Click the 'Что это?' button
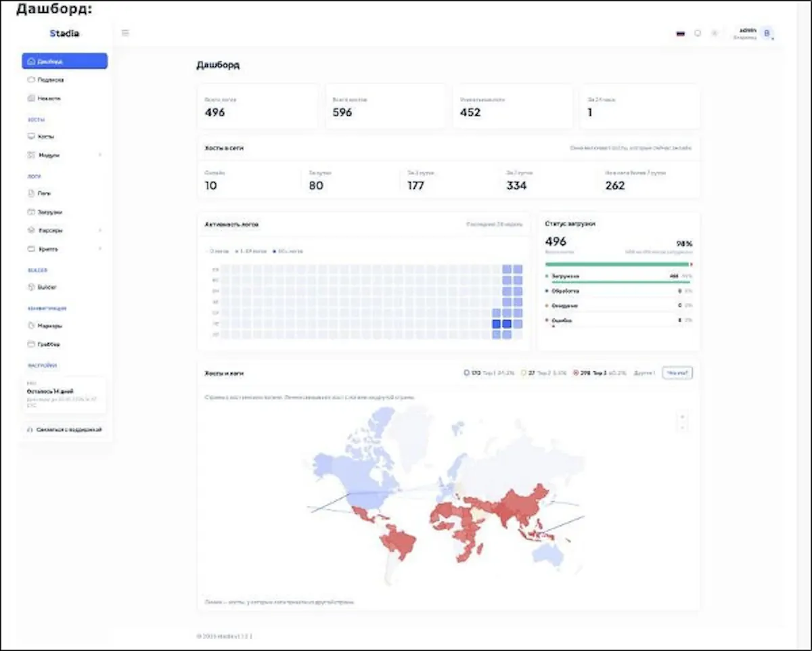The height and width of the screenshot is (651, 812). coord(677,373)
